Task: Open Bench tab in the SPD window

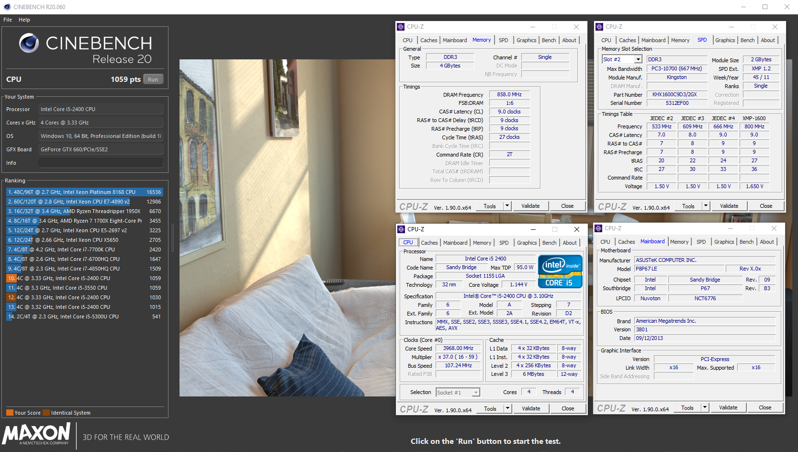Action: point(747,40)
